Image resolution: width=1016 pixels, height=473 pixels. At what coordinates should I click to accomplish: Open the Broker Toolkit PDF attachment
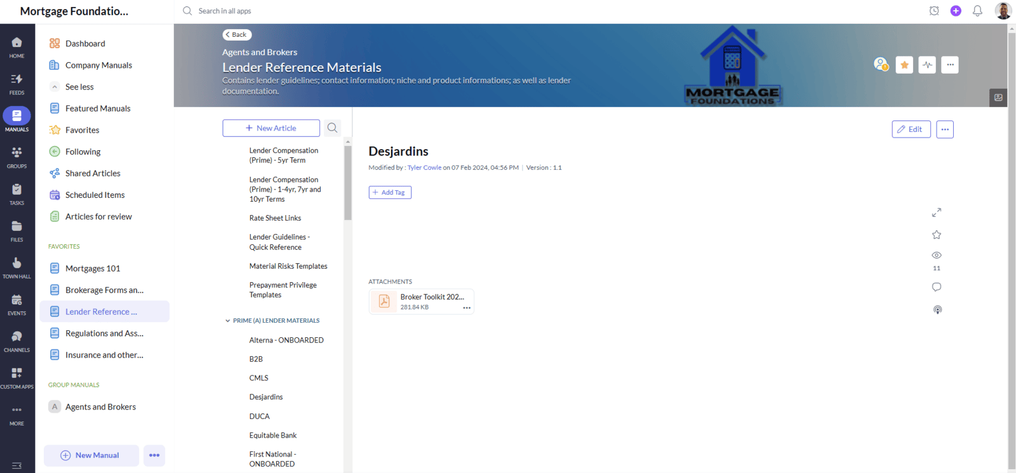(x=422, y=302)
